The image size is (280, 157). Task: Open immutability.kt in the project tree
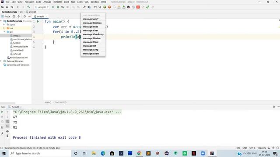click(x=21, y=47)
